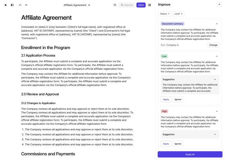
Task: Click Change next to Role Company A
Action: [213, 45]
